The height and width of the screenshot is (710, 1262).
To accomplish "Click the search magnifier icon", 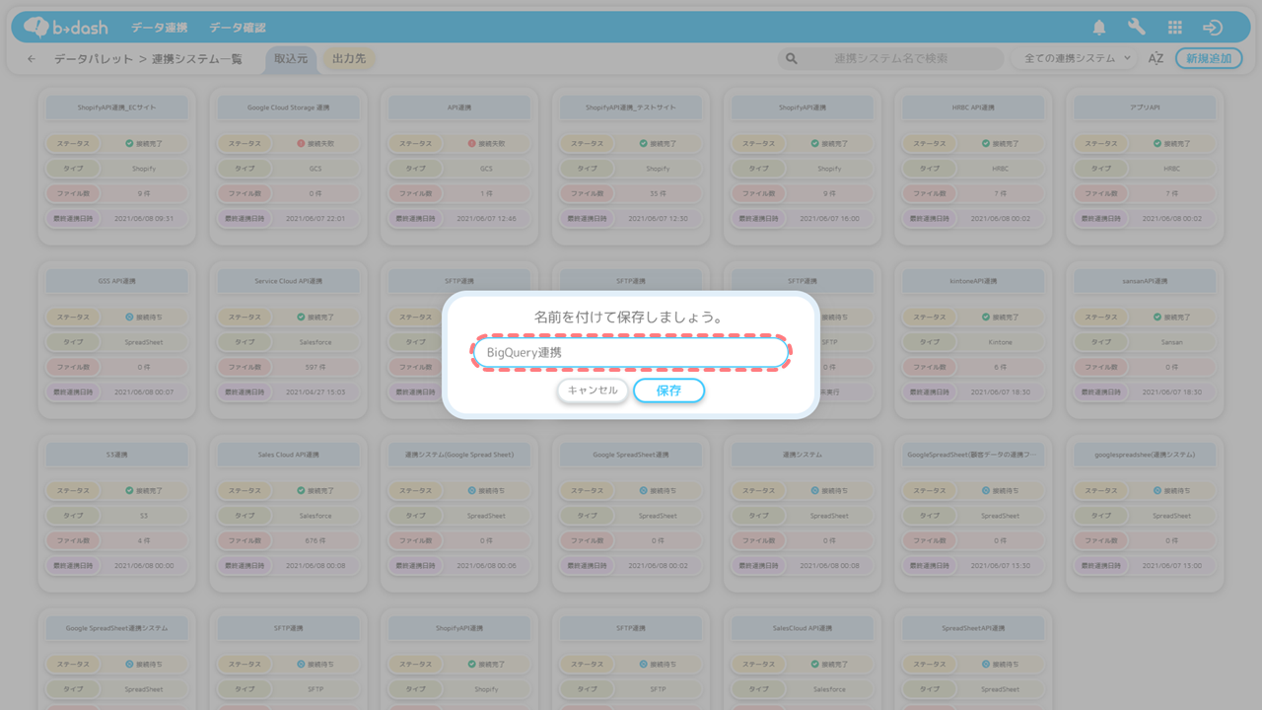I will click(x=791, y=59).
